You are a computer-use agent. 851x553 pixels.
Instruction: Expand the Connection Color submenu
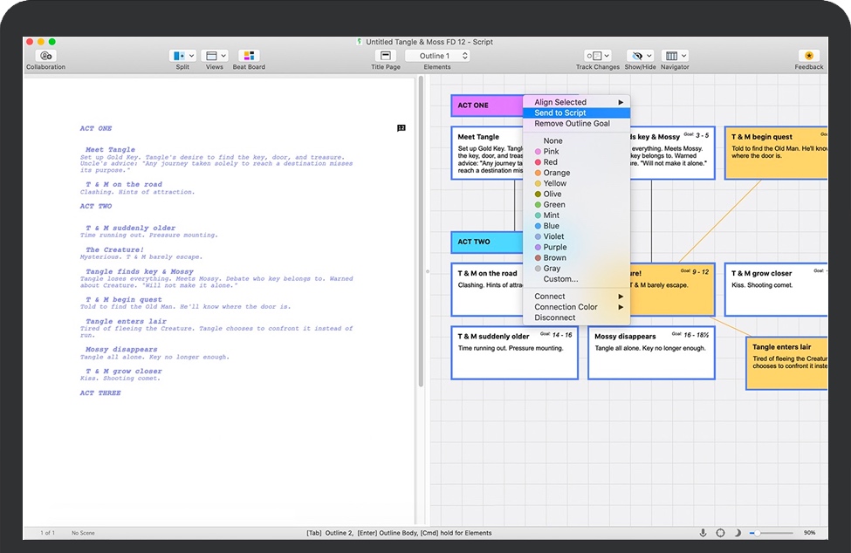coord(565,306)
